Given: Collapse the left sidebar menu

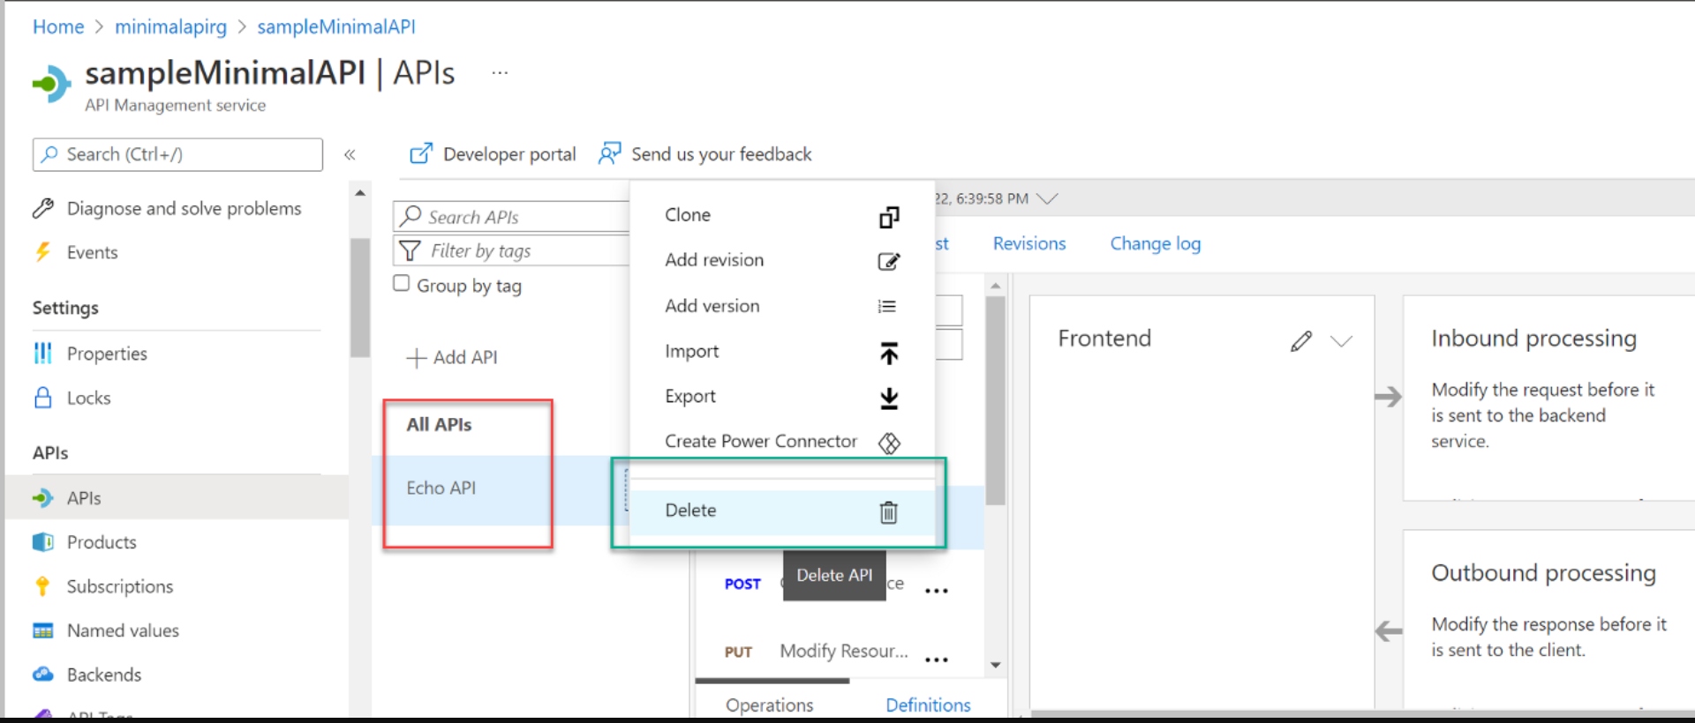Looking at the screenshot, I should (x=350, y=155).
